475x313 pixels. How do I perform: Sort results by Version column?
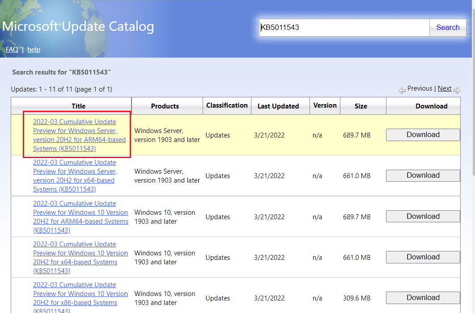click(x=325, y=105)
